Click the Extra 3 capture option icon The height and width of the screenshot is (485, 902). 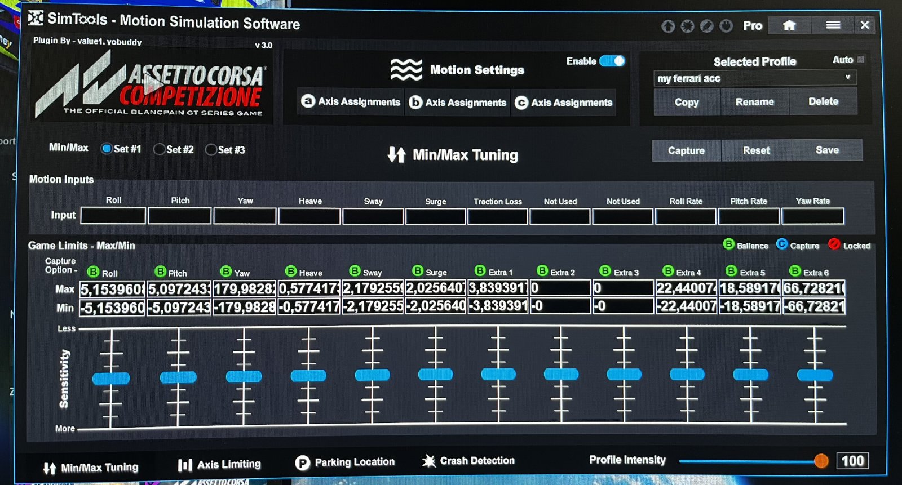605,271
